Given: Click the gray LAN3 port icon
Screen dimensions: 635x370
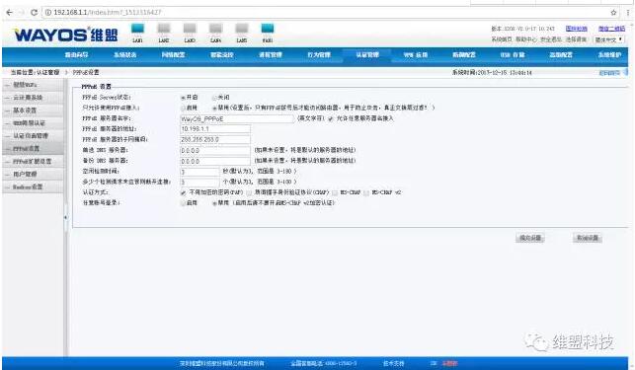Looking at the screenshot, I should (190, 29).
